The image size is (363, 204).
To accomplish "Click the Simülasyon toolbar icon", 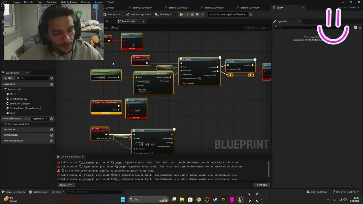I will click(164, 14).
